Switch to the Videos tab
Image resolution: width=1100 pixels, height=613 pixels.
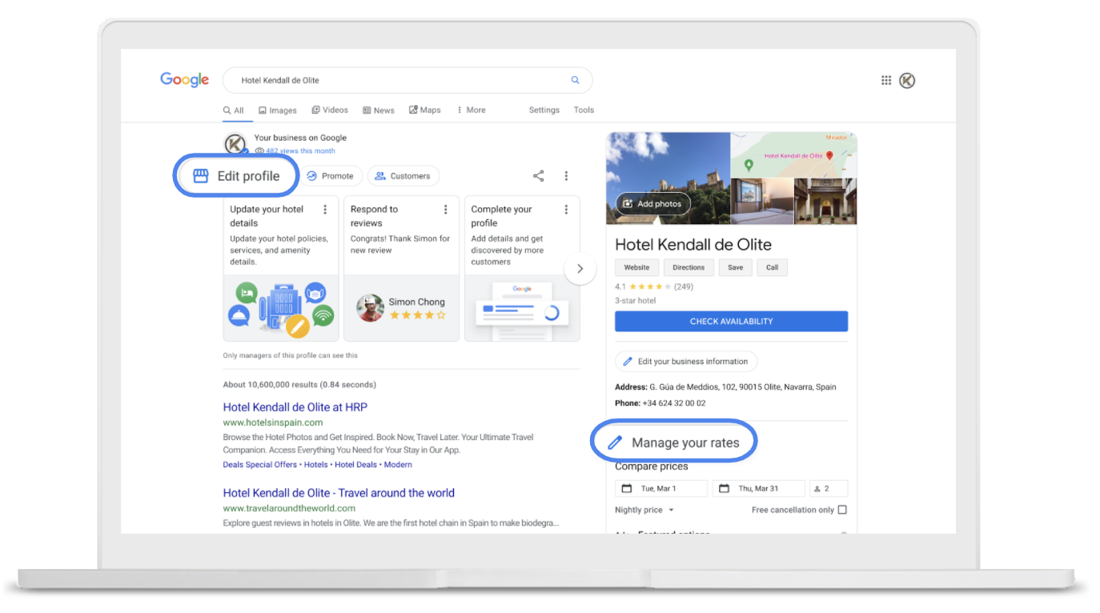pos(330,110)
